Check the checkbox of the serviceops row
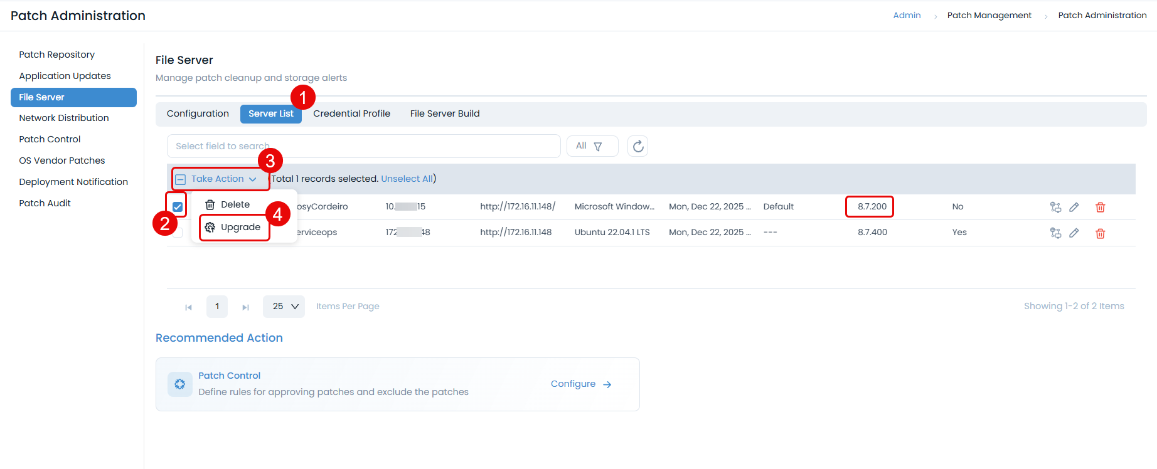This screenshot has width=1157, height=469. (178, 233)
